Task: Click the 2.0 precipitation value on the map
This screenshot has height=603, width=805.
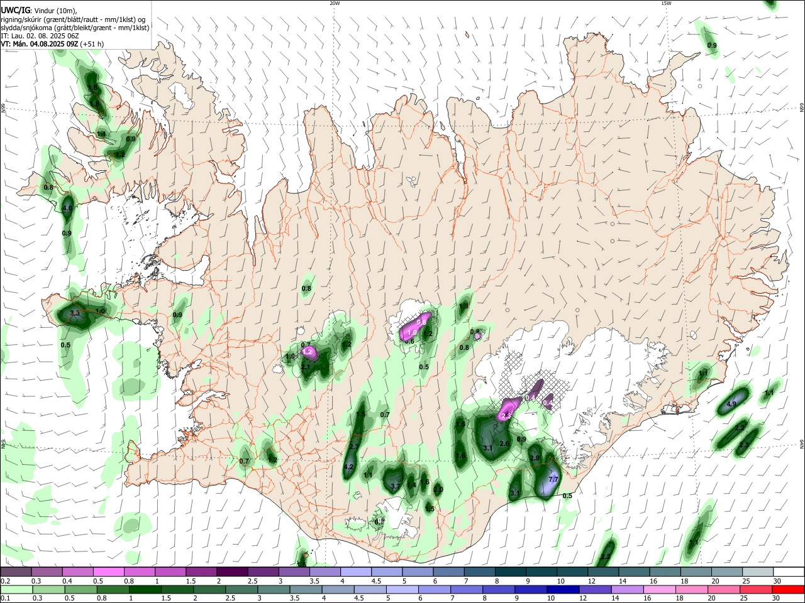Action: (438, 489)
